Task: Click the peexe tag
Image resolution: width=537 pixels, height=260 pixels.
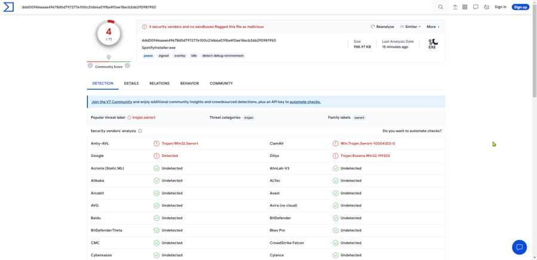Action: 149,55
